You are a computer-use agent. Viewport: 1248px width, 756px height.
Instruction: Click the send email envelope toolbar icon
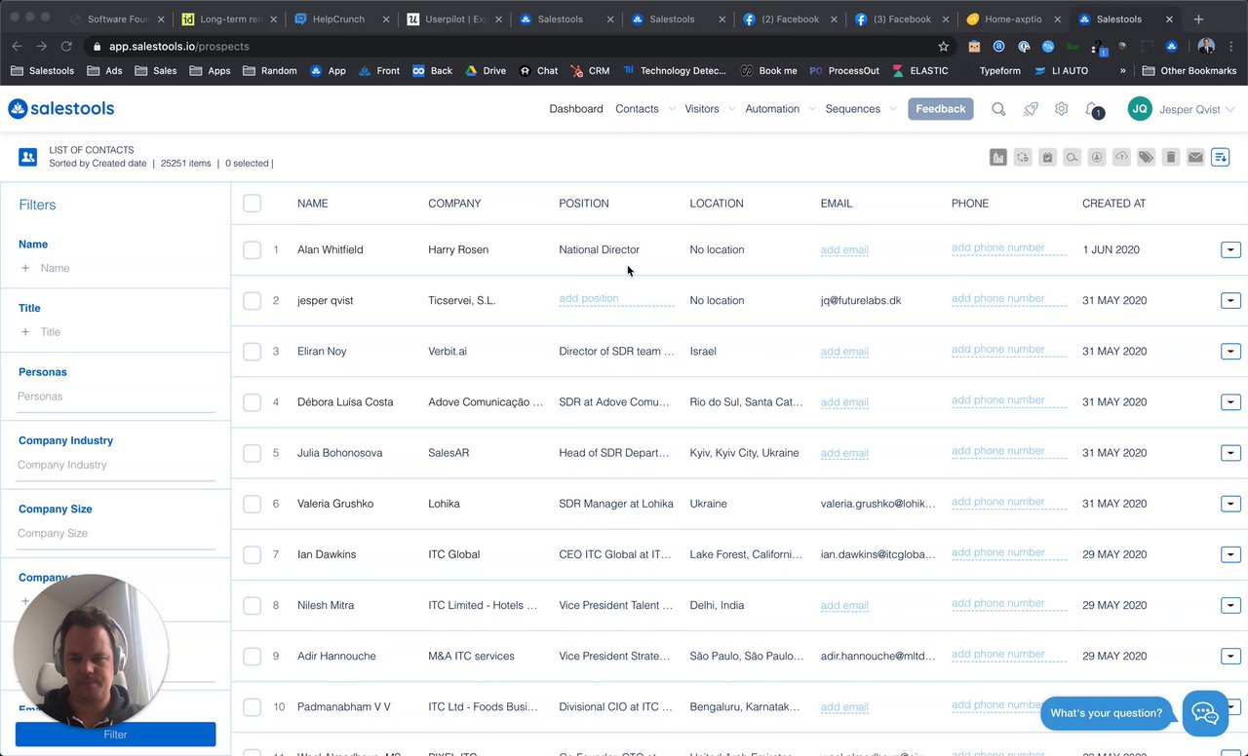point(1195,157)
